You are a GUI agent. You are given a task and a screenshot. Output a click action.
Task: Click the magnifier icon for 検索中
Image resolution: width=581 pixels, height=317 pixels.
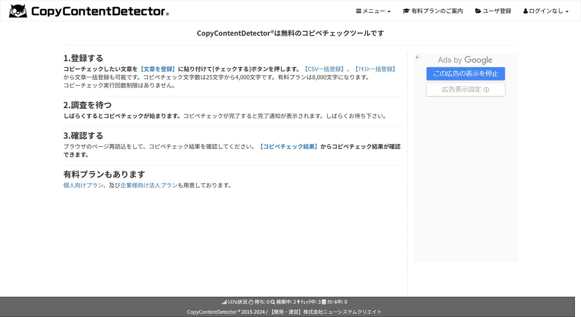pos(273,302)
